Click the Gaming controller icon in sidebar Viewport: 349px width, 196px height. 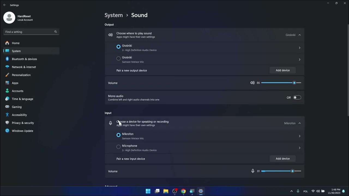coord(7,107)
